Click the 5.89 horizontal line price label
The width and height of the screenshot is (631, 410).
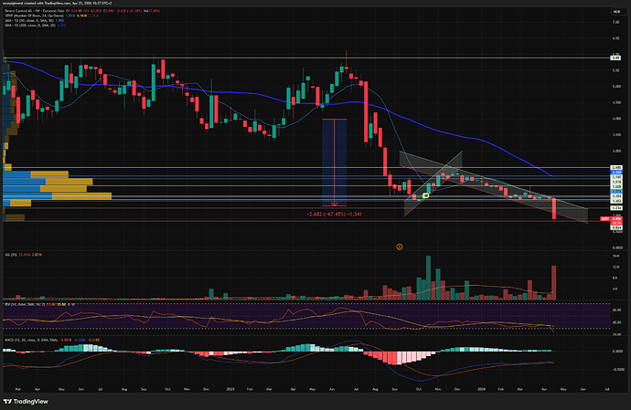(615, 58)
